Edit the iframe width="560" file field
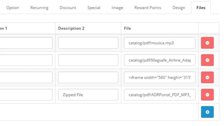Screen dimensions: 224x126 (x=160, y=77)
